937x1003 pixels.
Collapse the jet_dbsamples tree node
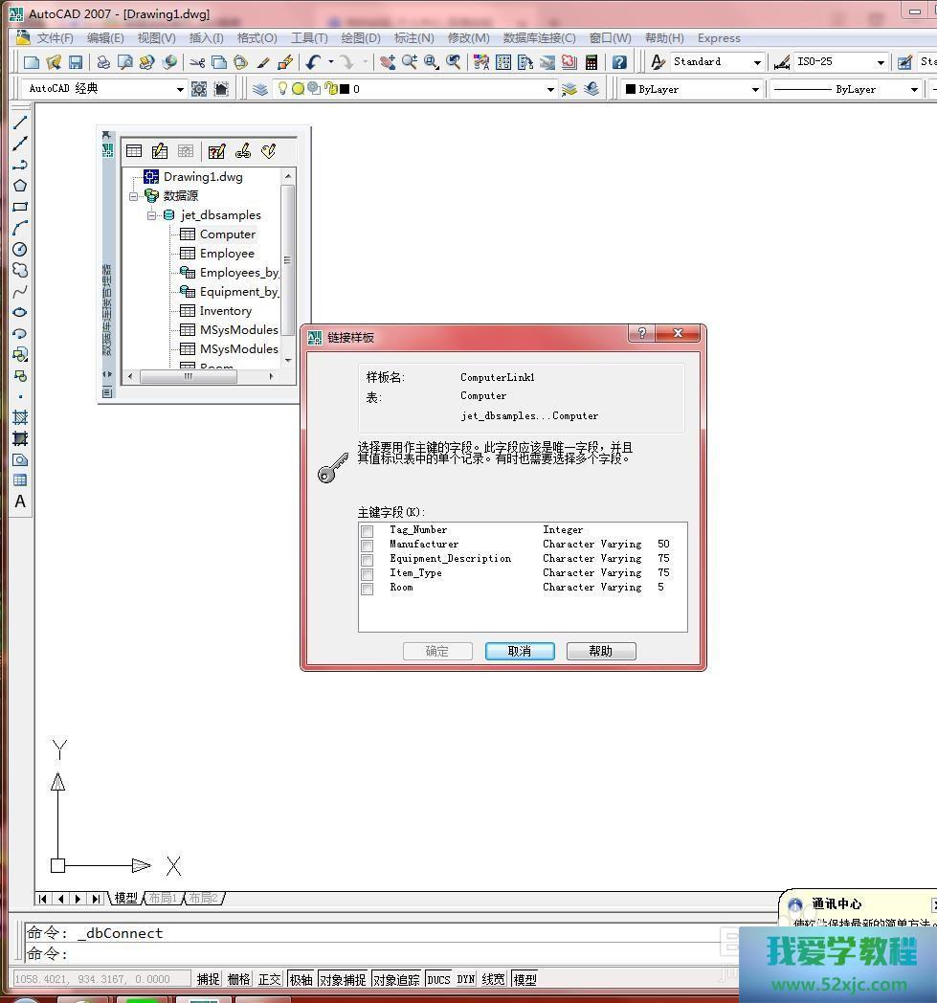coord(151,215)
